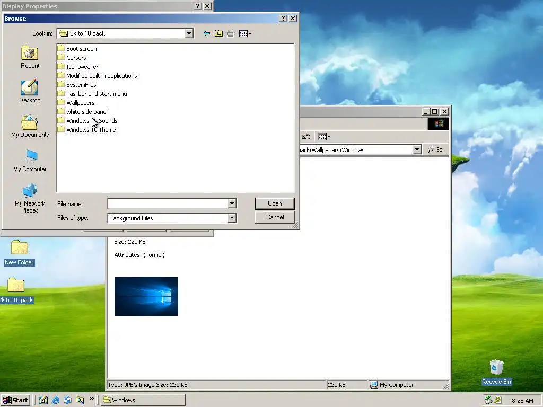
Task: Select the Wallpapers folder
Action: point(76,103)
